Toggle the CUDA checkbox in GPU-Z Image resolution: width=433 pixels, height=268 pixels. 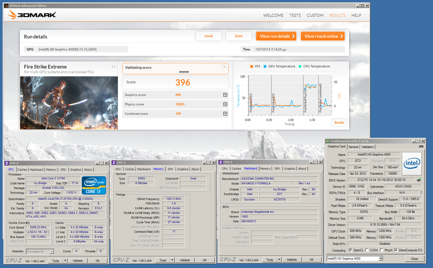[367, 250]
